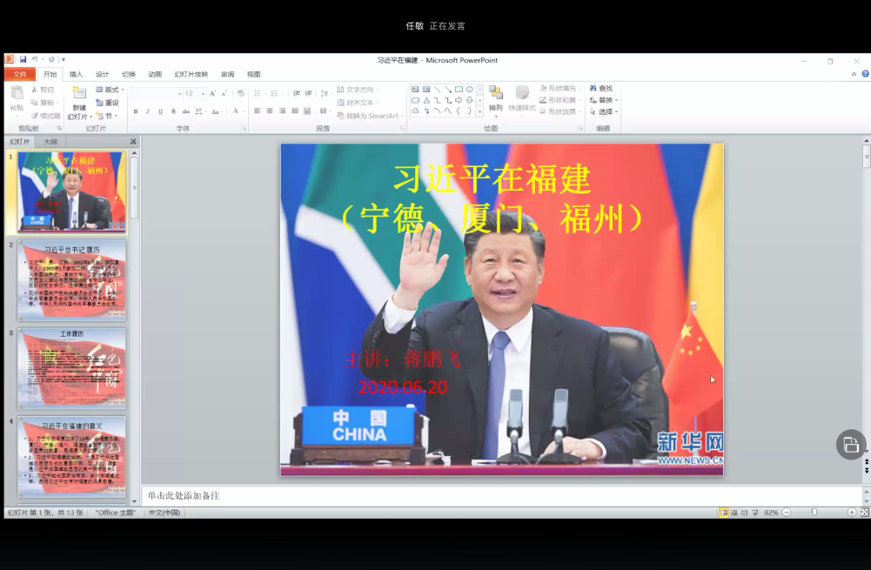The height and width of the screenshot is (570, 871).
Task: Start slideshow view from status bar
Action: click(754, 513)
